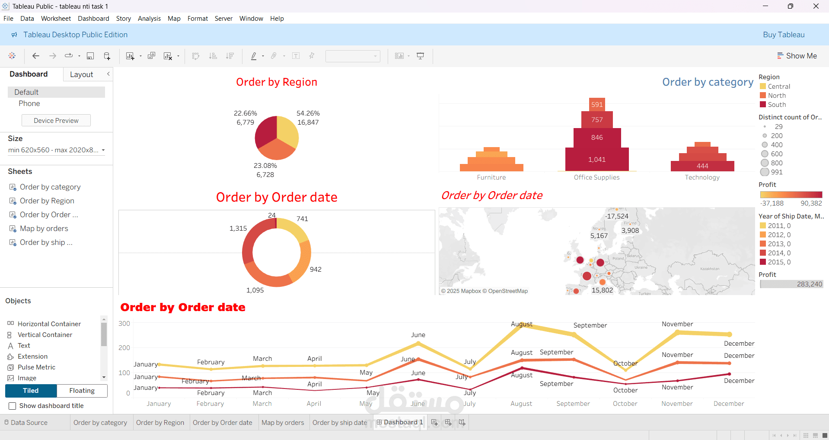
Task: Select the Redo arrow icon
Action: (x=52, y=56)
